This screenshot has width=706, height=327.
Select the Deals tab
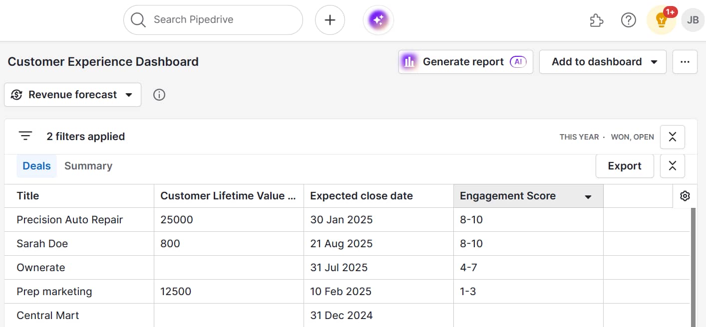tap(36, 166)
